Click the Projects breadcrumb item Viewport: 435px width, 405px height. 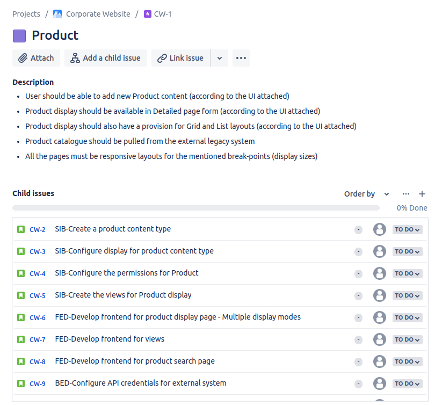click(x=26, y=13)
